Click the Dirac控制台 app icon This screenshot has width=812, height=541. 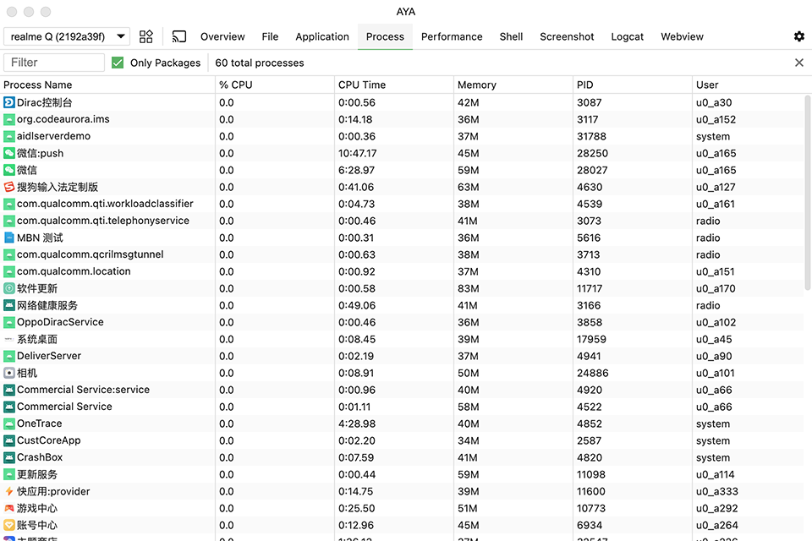tap(8, 102)
